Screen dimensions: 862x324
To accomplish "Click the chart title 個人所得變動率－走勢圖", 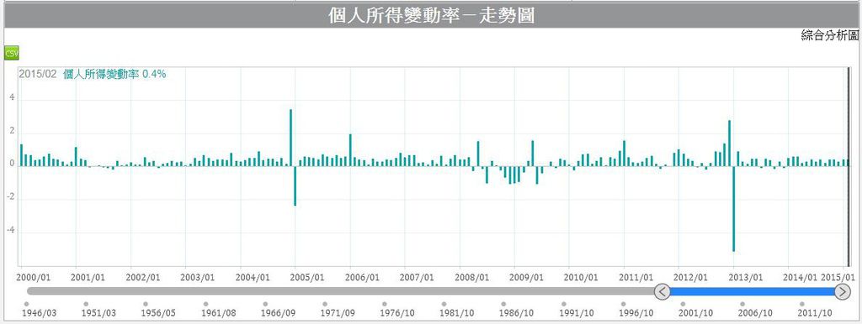I will [431, 15].
